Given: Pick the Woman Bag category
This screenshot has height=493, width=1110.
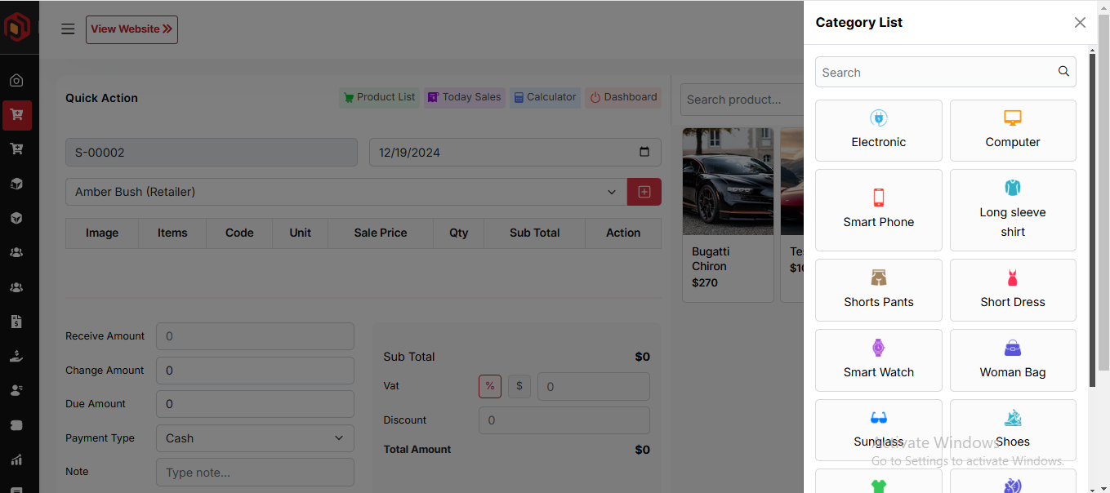Looking at the screenshot, I should [1012, 360].
